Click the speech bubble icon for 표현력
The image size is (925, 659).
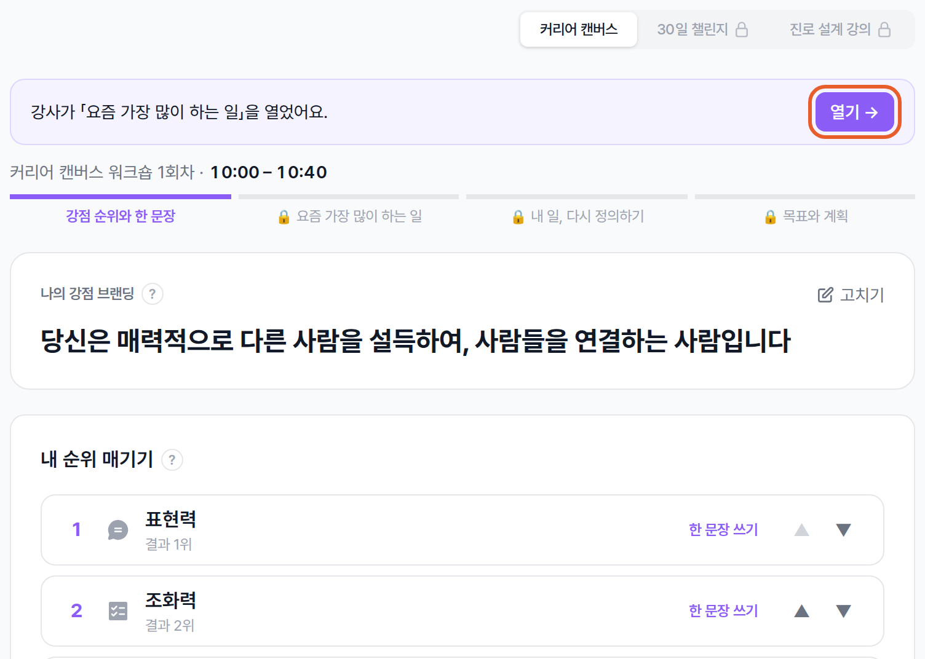[x=118, y=530]
